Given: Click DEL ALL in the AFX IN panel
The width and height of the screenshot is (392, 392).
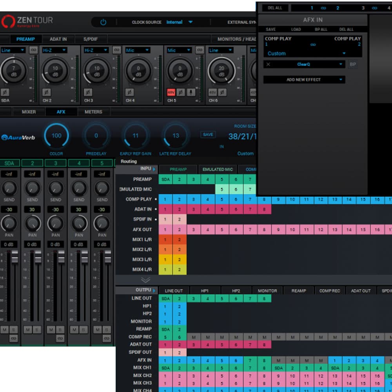Looking at the screenshot, I should (346, 29).
